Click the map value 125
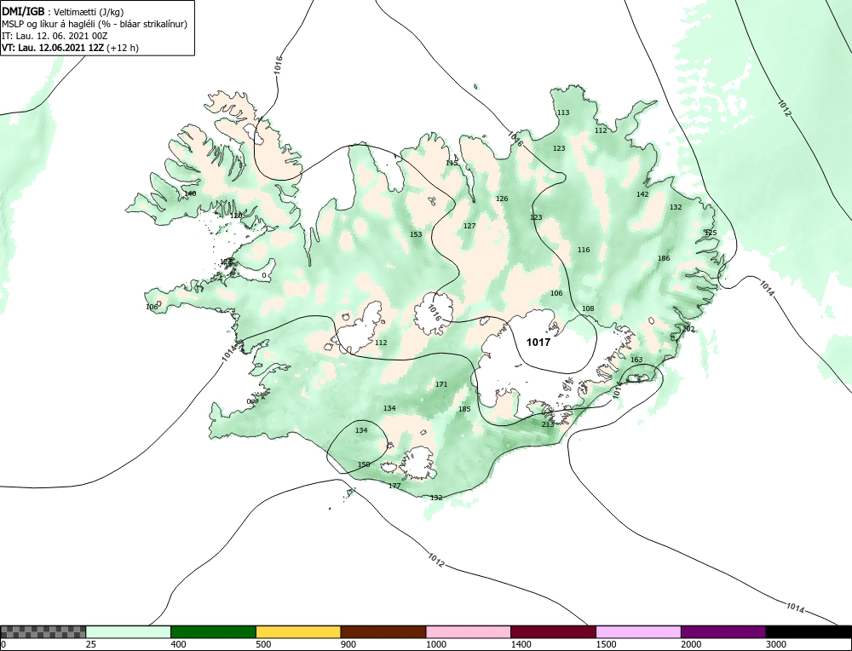852x651 pixels. tap(711, 233)
